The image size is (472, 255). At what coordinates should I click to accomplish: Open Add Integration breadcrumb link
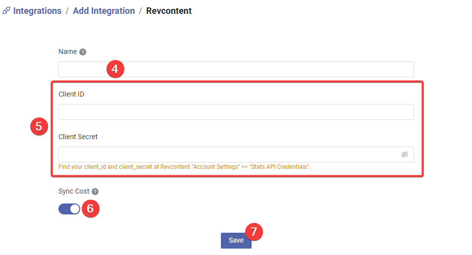pyautogui.click(x=104, y=11)
